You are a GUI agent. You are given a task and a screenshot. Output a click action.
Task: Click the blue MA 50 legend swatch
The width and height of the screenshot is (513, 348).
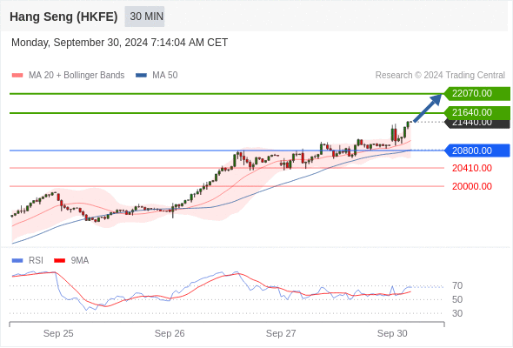click(141, 76)
